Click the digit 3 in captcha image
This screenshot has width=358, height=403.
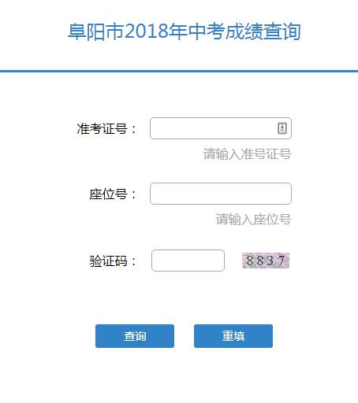click(270, 261)
